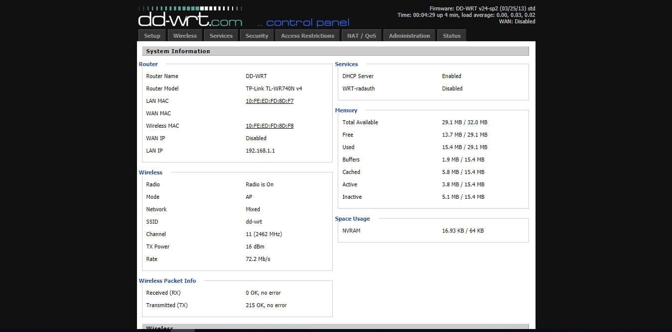This screenshot has width=672, height=332.
Task: Click the LAN MAC address link 10:FE:ED:FD:8D:F7
Action: [269, 101]
